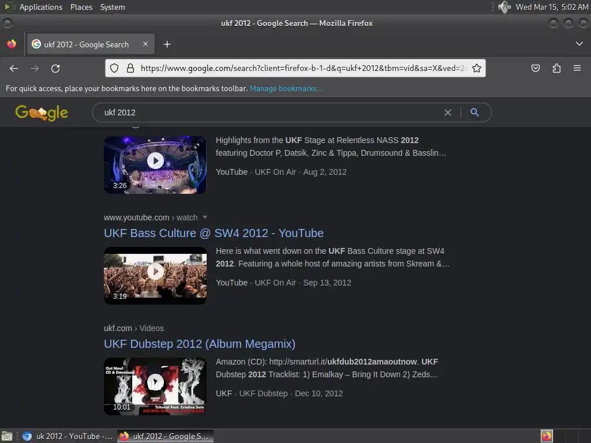Submit search with magnifier icon
This screenshot has width=591, height=443.
[475, 112]
